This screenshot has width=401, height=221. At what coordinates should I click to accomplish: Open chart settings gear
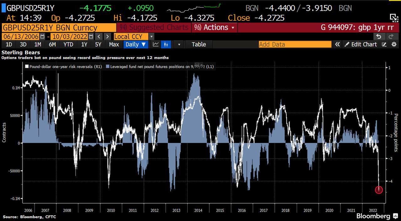[394, 45]
